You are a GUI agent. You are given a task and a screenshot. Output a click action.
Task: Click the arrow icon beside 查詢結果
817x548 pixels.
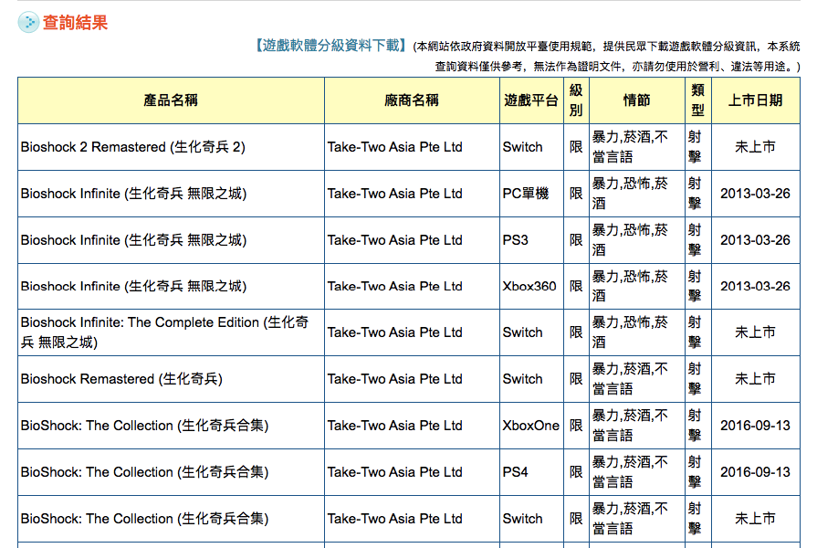point(28,23)
